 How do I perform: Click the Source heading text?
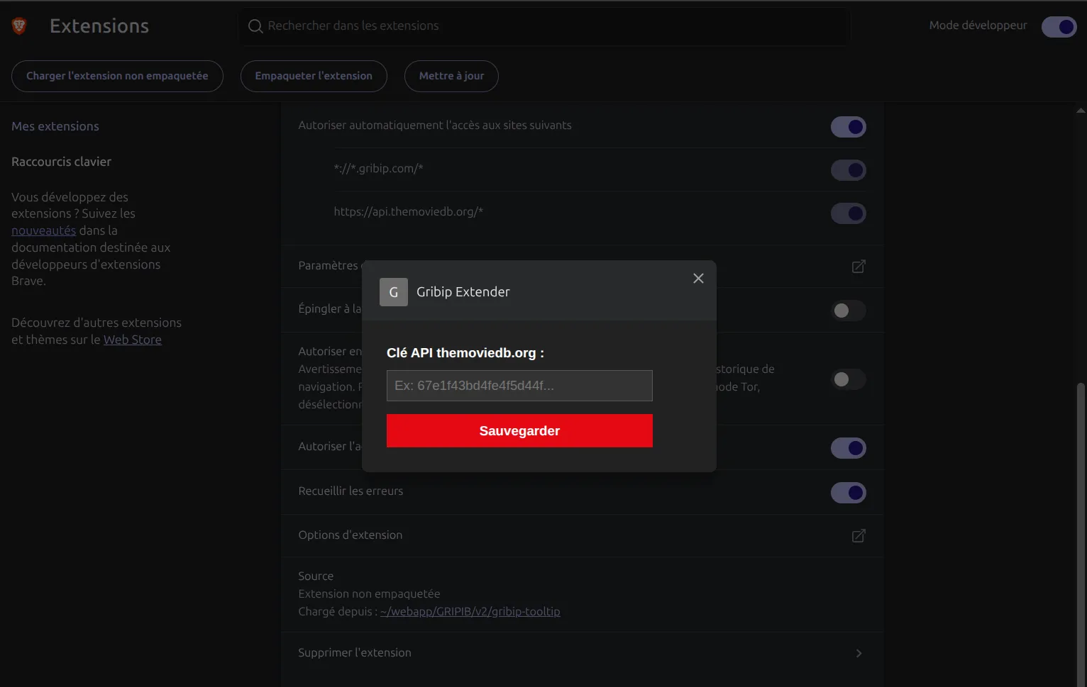click(316, 576)
